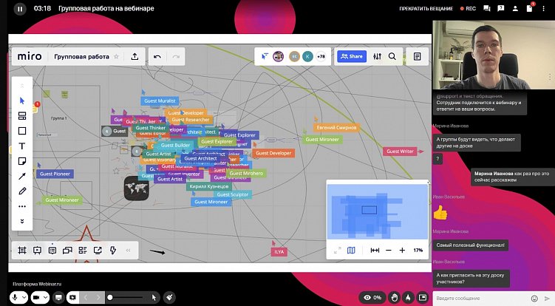
Task: Start presentation mode icon
Action: coord(37,251)
